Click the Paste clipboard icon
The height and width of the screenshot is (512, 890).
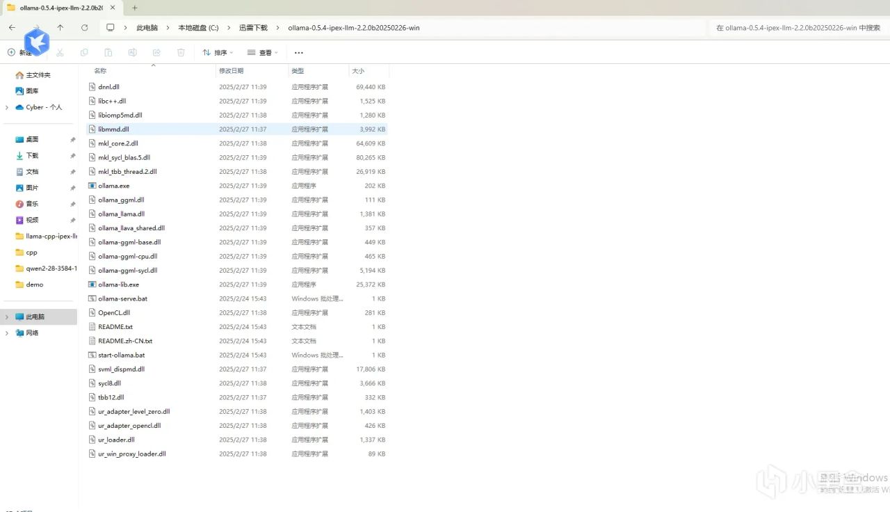[x=108, y=52]
